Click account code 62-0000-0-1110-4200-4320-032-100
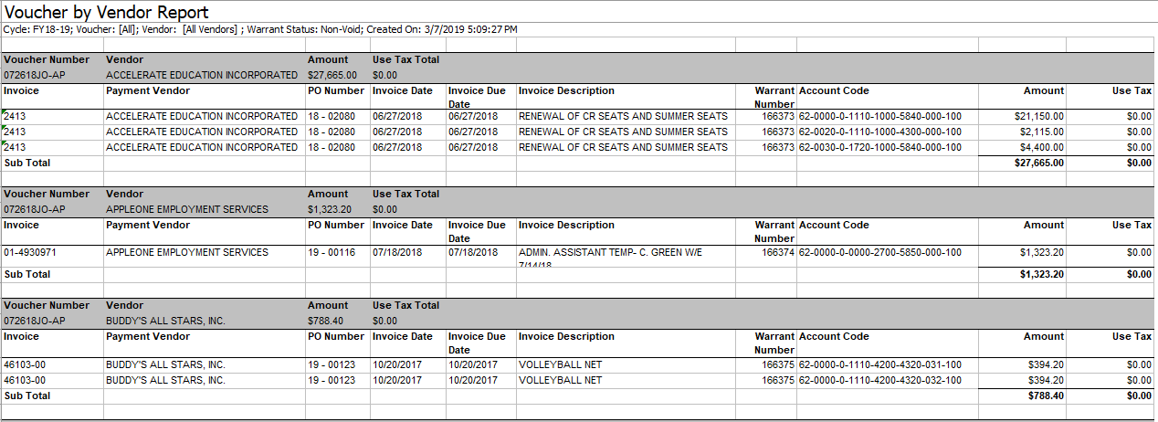 click(880, 380)
